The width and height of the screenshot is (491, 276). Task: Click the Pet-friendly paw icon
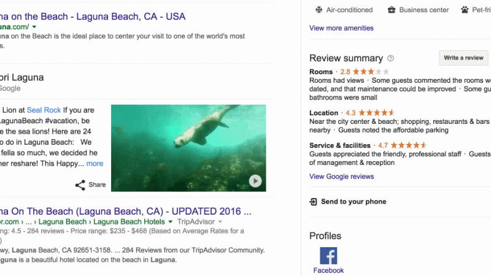coord(465,10)
